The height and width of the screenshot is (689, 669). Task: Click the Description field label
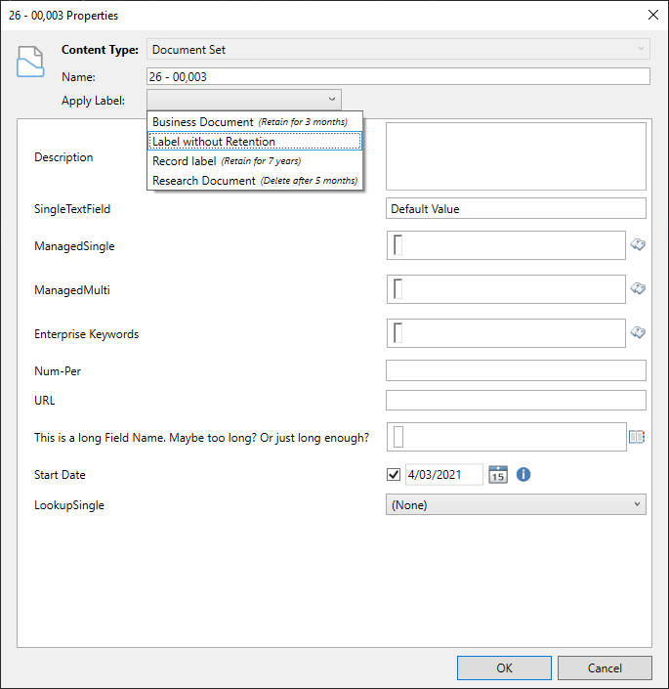click(x=63, y=157)
